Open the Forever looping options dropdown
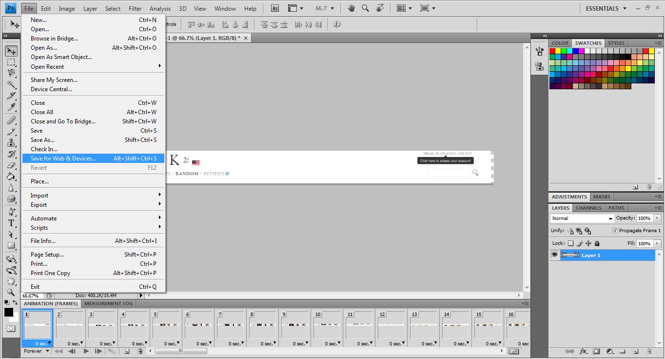This screenshot has height=359, width=665. click(x=36, y=351)
